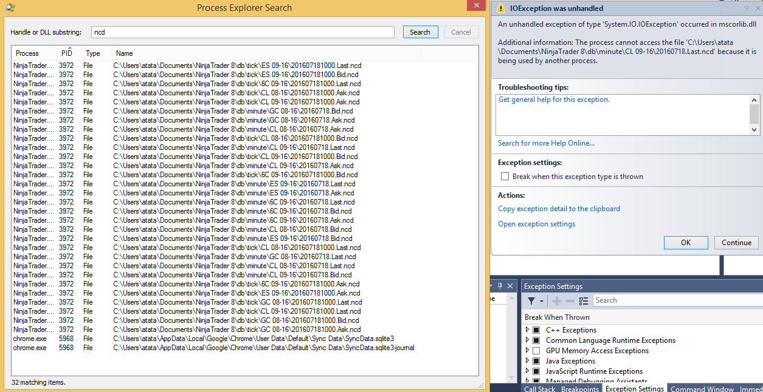Image resolution: width=763 pixels, height=392 pixels.
Task: Click Process Explorer icon in search window title bar
Action: coord(10,8)
